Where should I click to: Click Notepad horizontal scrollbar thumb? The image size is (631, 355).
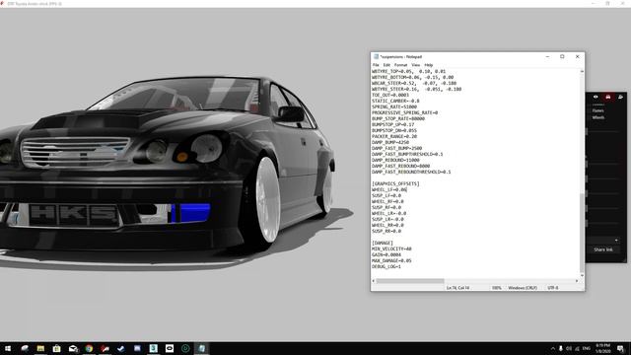410,281
